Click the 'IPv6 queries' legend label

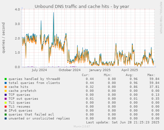pos(20,111)
